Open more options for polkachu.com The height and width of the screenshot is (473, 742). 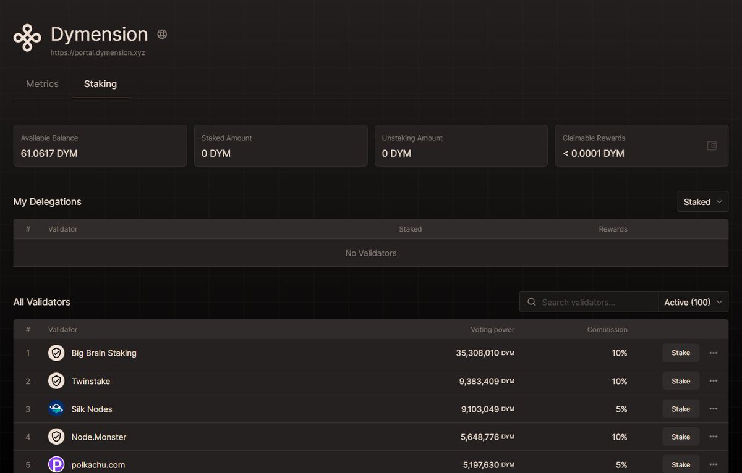(714, 464)
